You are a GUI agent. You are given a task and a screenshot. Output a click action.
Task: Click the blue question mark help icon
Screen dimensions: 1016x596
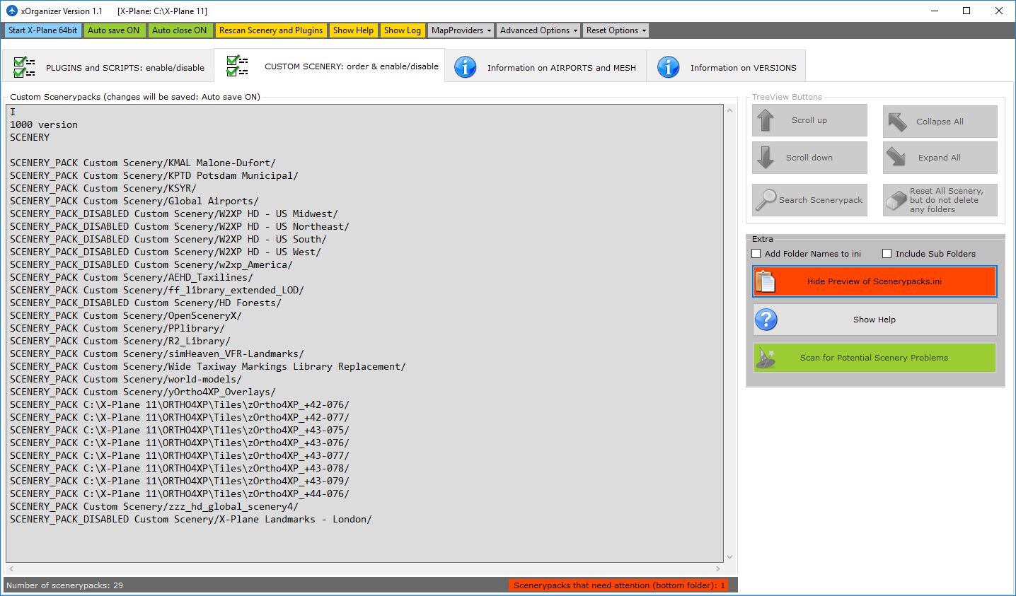(x=766, y=320)
